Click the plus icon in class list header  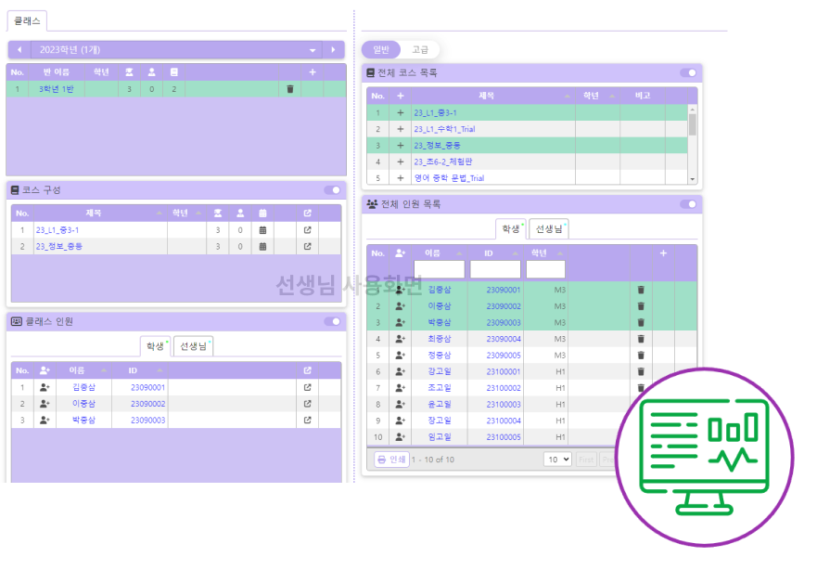(x=313, y=71)
